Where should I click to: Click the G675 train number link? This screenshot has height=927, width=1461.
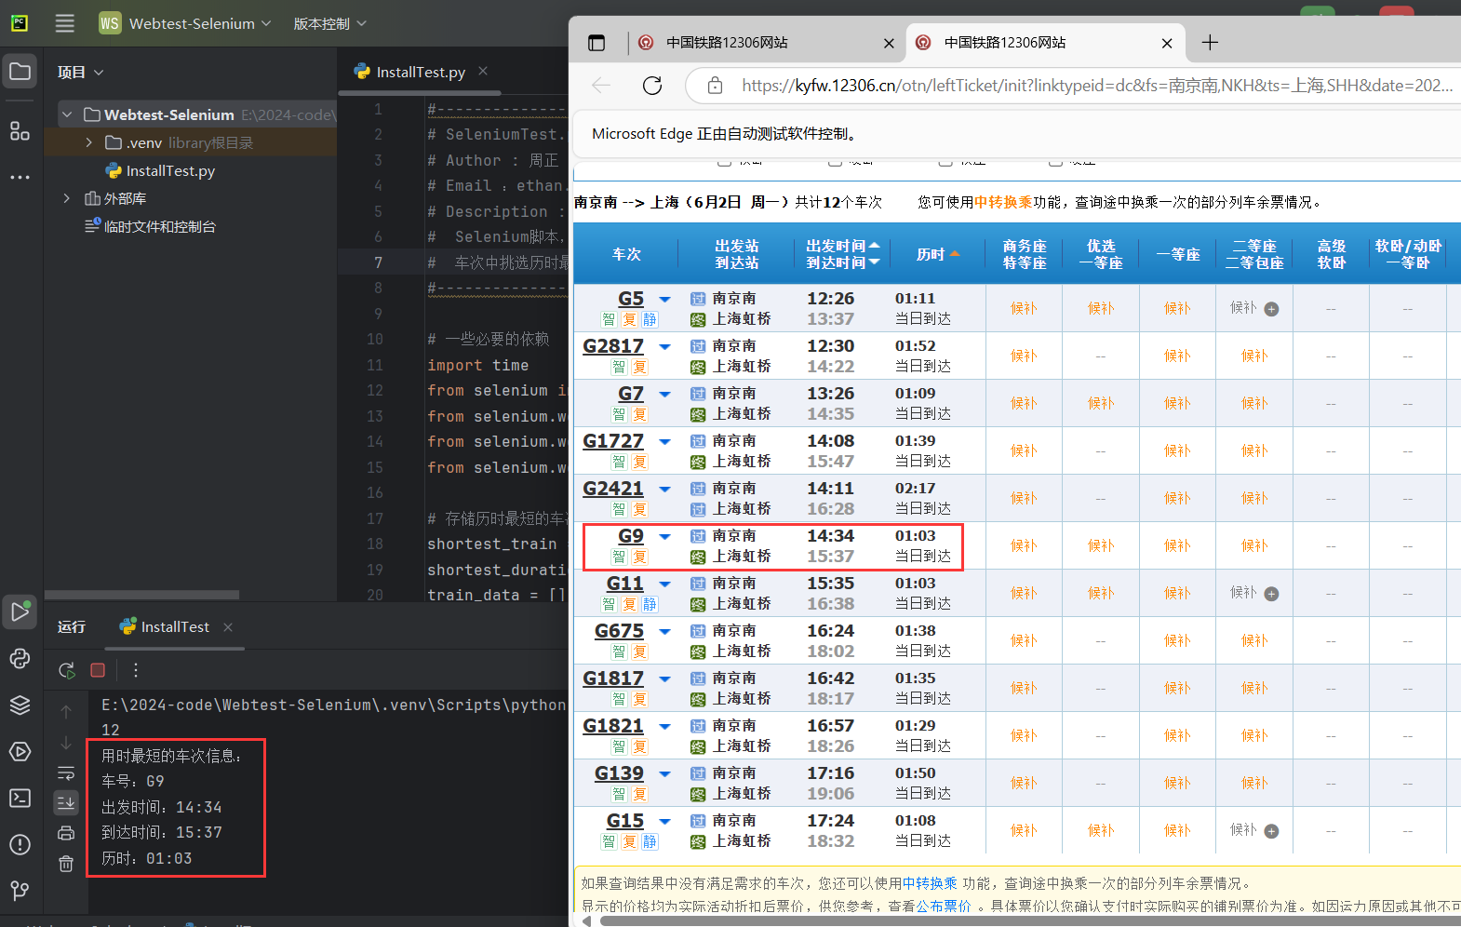(x=619, y=631)
